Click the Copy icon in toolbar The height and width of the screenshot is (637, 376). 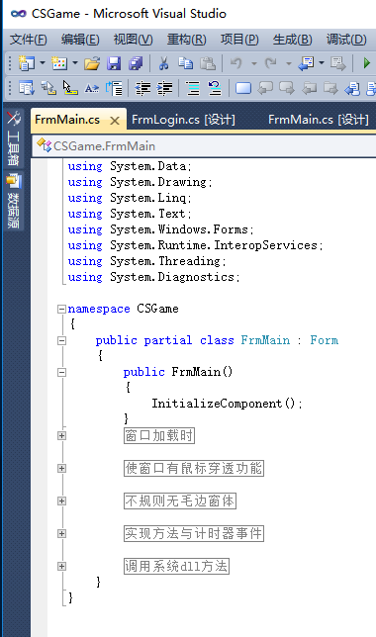pos(186,63)
